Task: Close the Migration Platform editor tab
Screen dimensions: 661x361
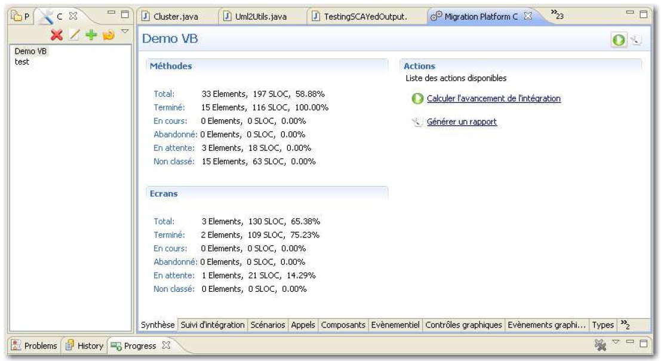Action: click(x=527, y=16)
